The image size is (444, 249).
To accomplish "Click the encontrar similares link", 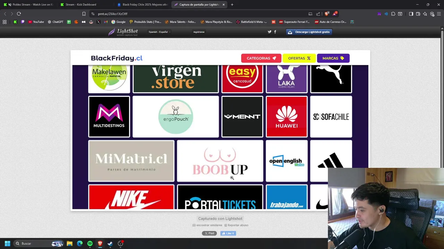I will [207, 225].
